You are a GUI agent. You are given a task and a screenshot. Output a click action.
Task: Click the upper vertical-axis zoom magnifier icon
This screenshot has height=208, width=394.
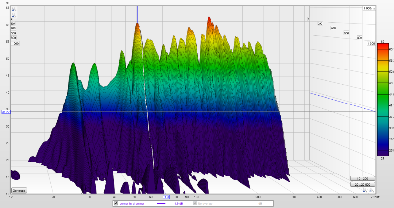13,9
